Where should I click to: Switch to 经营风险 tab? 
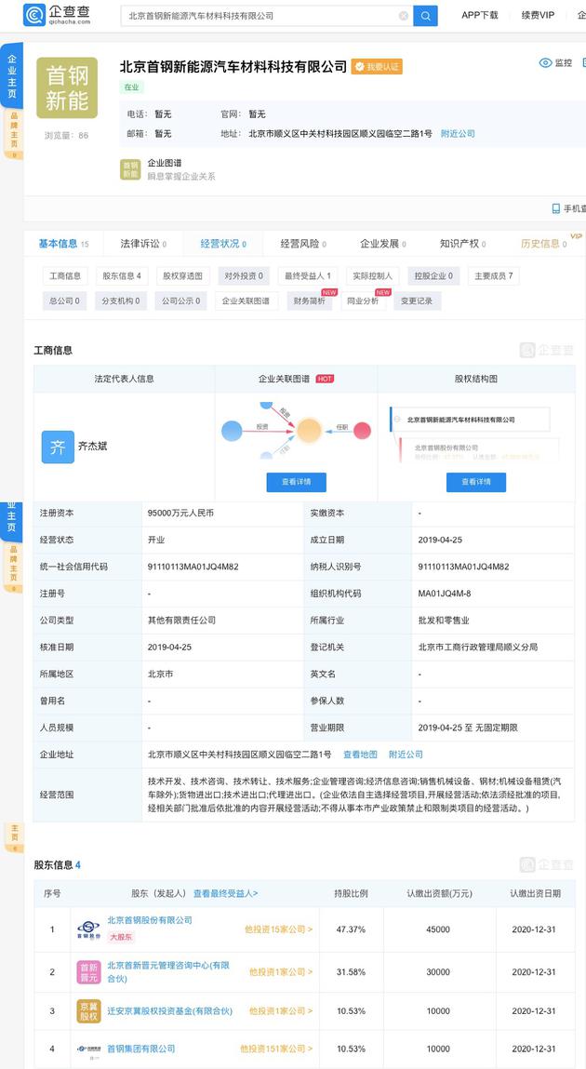click(303, 244)
